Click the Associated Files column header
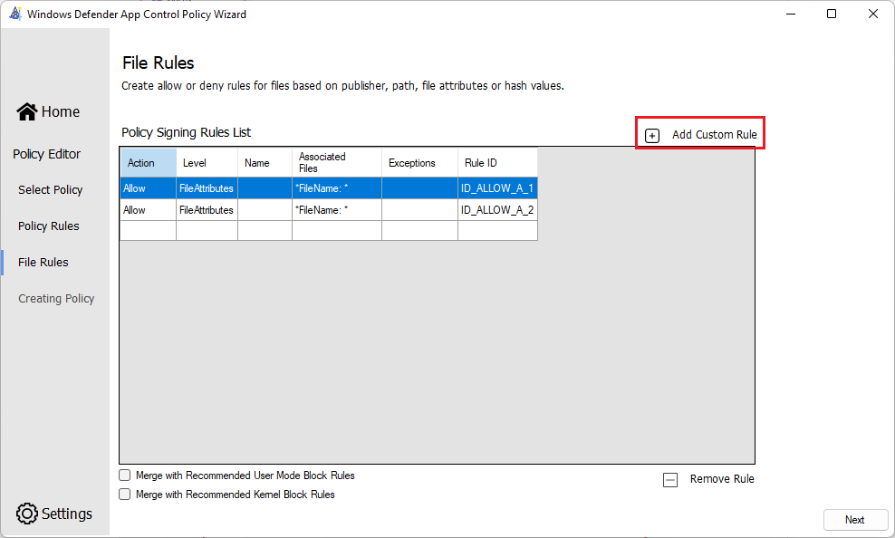The image size is (895, 538). (337, 163)
